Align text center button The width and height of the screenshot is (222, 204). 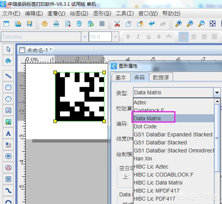[x=194, y=37]
